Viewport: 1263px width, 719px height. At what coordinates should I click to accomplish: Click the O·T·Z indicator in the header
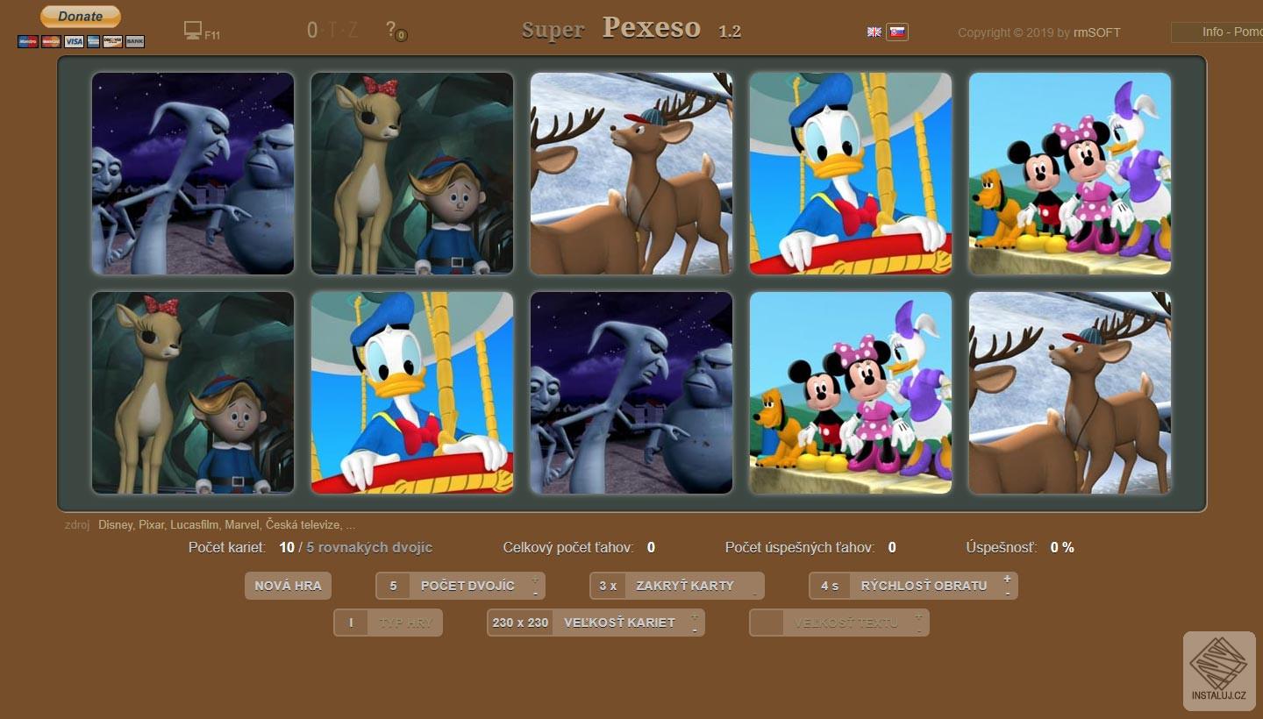(x=332, y=30)
